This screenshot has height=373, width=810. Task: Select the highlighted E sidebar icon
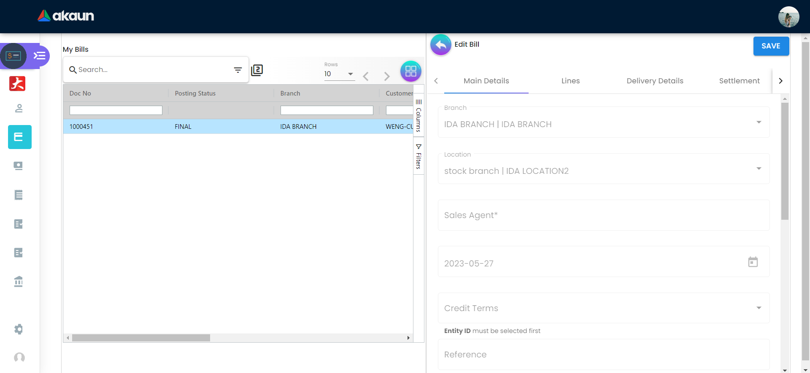[x=19, y=137]
